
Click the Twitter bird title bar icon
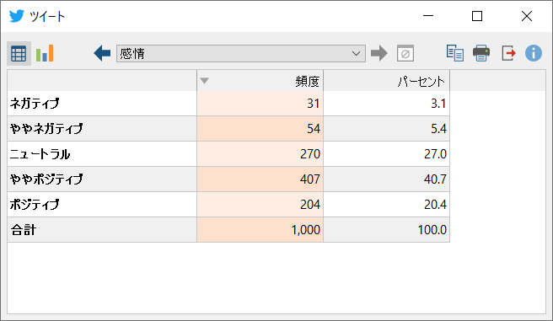(16, 16)
